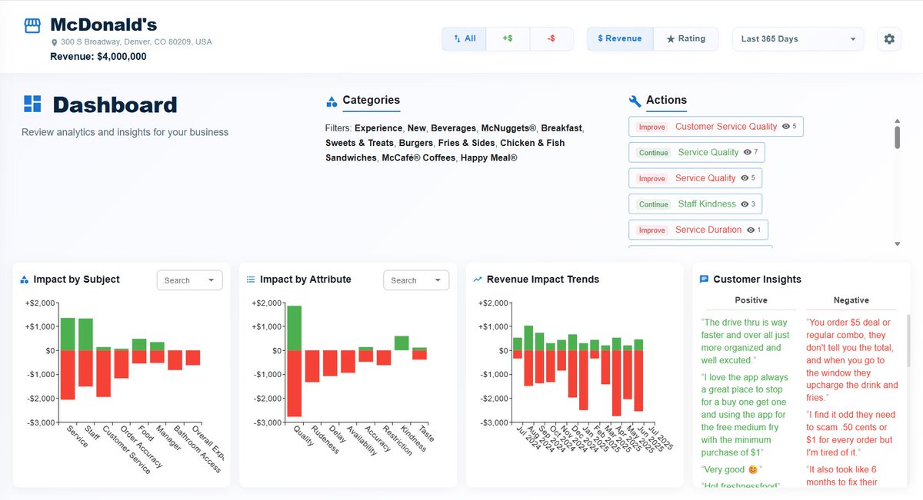Filter by positive +$ impact
923x500 pixels.
pos(508,39)
